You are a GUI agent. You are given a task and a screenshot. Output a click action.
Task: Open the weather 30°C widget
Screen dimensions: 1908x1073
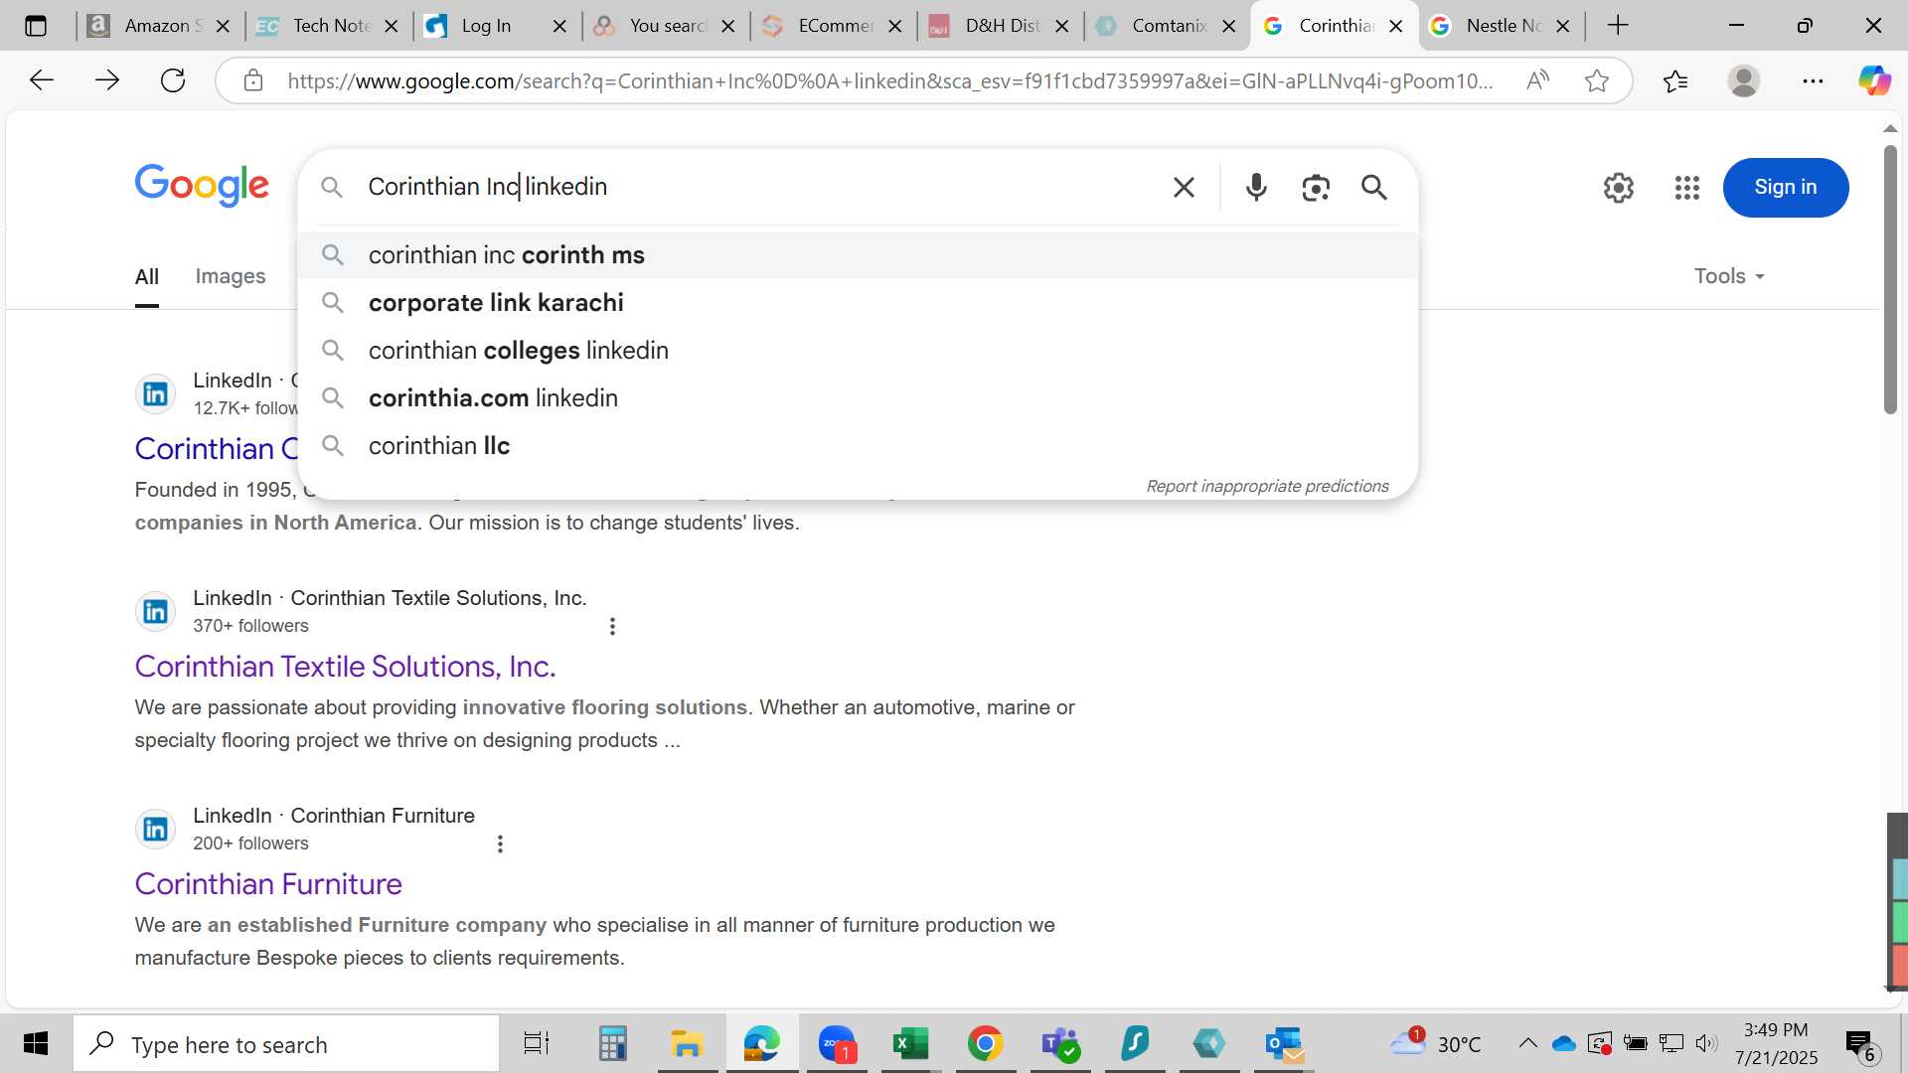point(1435,1043)
